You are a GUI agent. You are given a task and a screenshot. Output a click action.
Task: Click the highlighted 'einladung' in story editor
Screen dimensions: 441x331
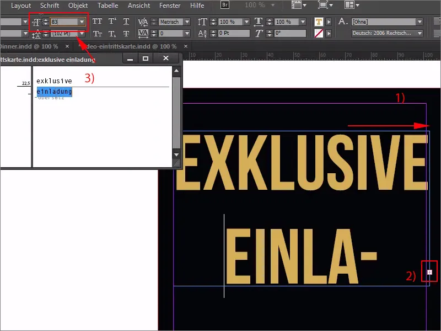(54, 92)
